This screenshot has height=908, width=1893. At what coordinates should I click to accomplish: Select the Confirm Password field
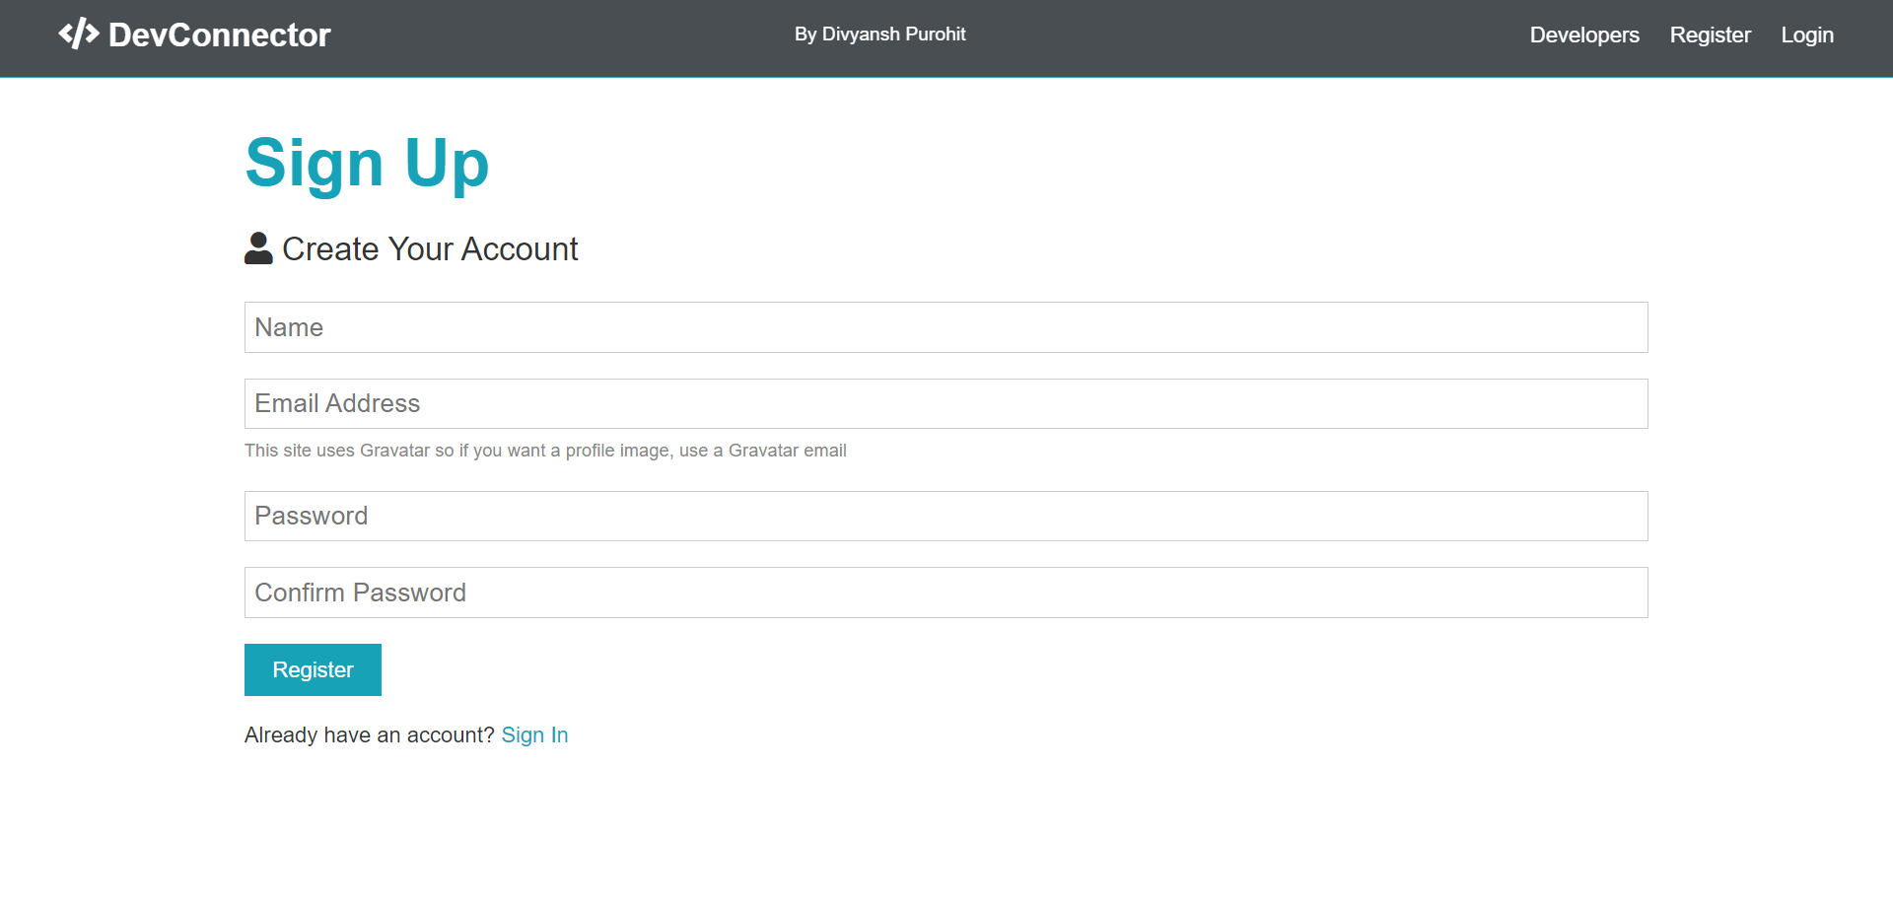[946, 593]
